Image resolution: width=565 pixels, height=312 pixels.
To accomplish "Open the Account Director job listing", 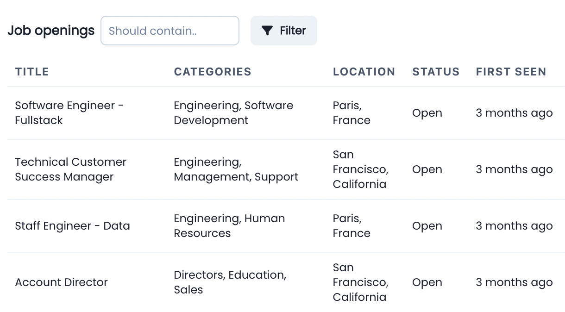I will 61,282.
